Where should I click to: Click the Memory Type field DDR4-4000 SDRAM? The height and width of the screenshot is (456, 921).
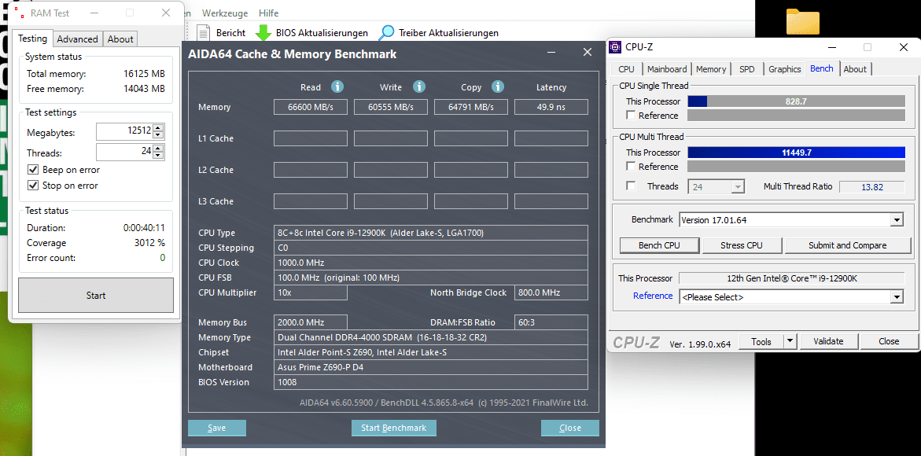(x=430, y=337)
